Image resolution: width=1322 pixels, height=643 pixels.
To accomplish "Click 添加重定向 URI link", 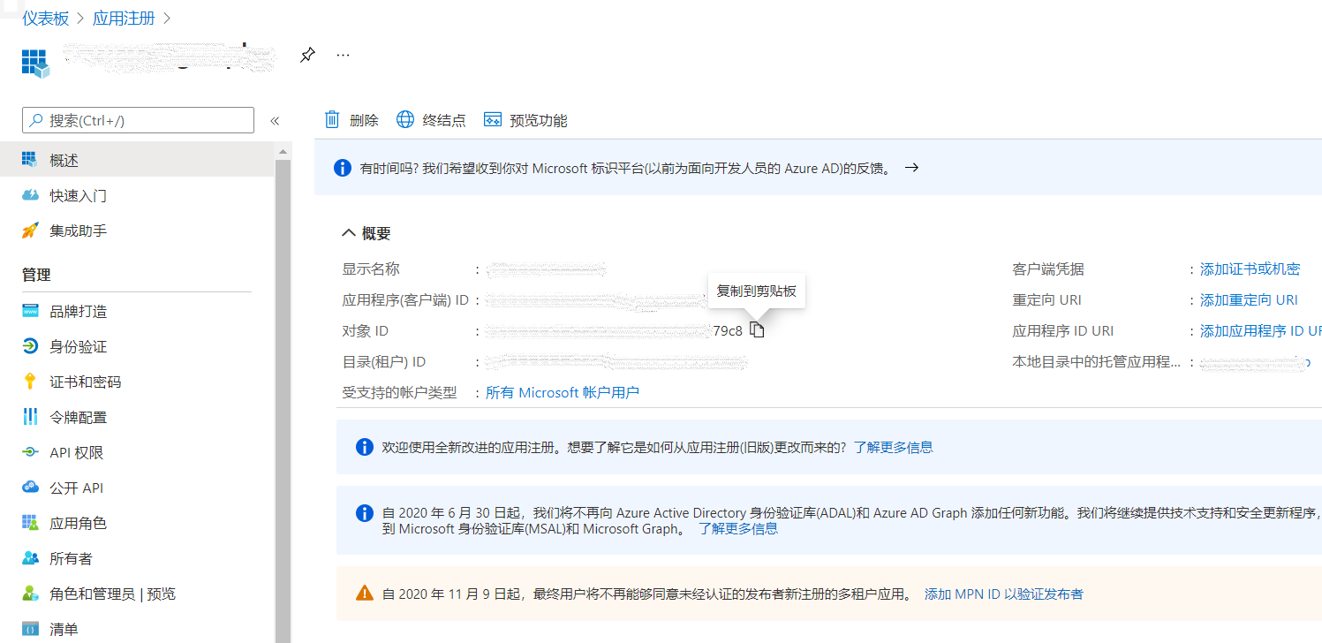I will 1249,299.
